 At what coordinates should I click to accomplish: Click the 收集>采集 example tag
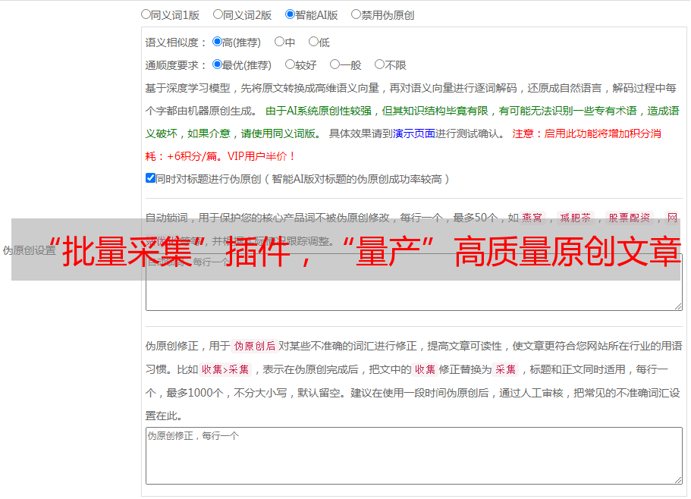click(225, 369)
